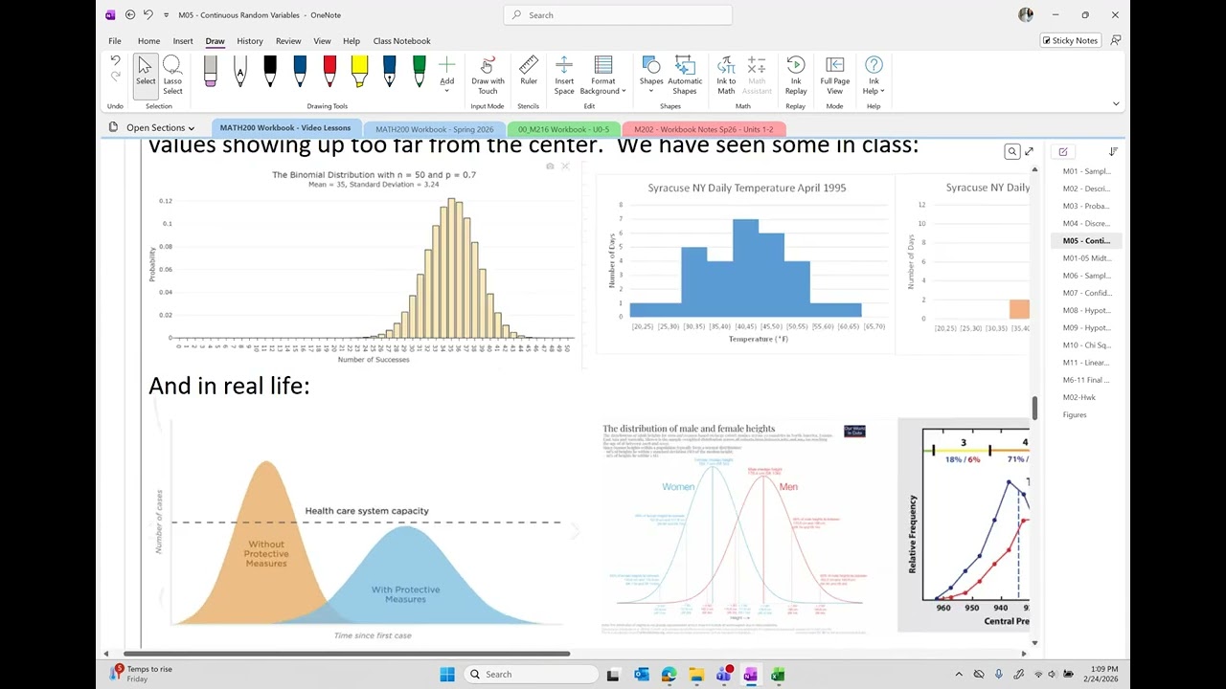Screen dimensions: 1226x689
Task: Click the Windows Start button
Action: [x=447, y=675]
